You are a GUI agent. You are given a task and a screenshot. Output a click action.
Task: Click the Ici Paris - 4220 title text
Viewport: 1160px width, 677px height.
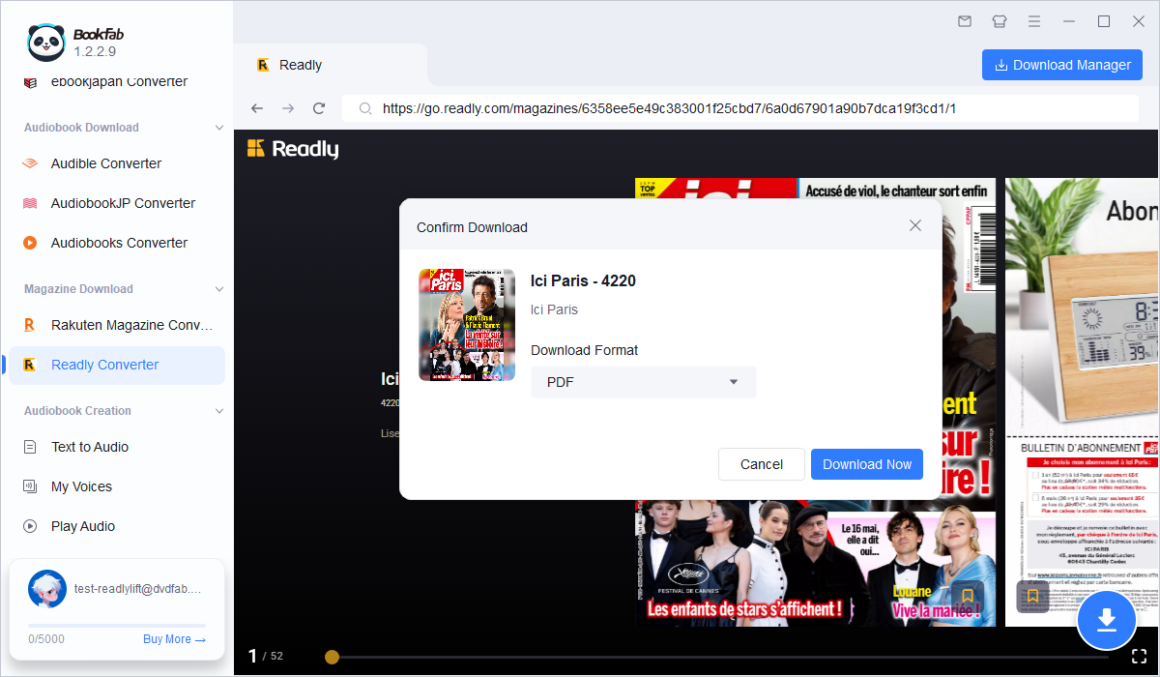click(583, 281)
